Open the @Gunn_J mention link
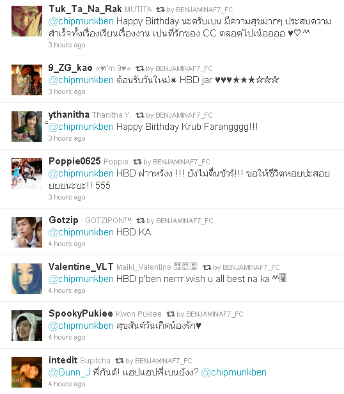This screenshot has width=344, height=394. pos(69,372)
